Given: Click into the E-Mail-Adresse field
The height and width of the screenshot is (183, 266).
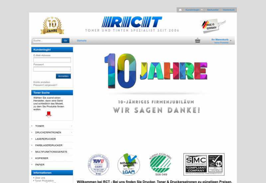Looking at the screenshot, I should click(52, 60).
